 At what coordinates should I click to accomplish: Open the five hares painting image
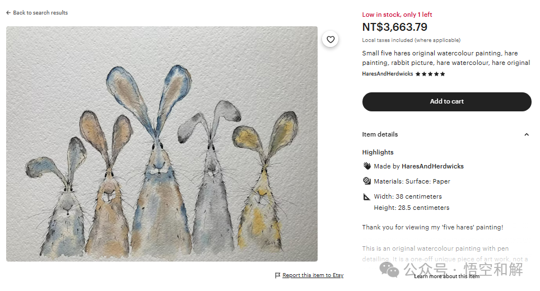tap(162, 144)
